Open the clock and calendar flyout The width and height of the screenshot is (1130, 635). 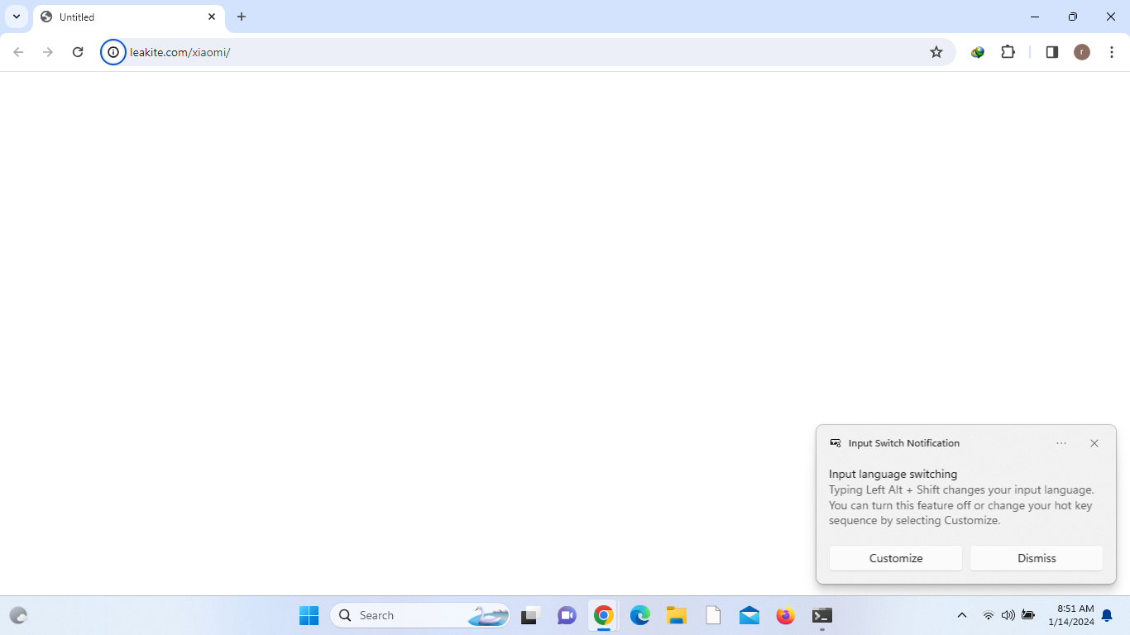1070,615
